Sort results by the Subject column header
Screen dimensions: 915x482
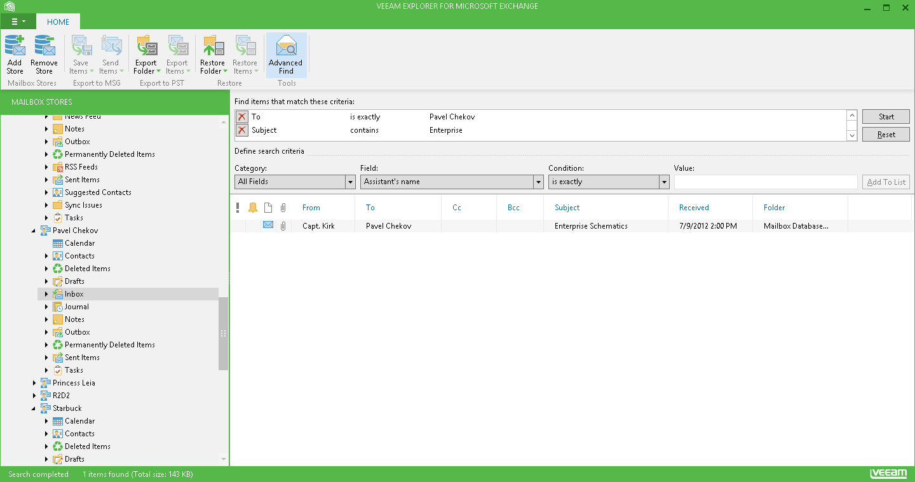(x=567, y=208)
